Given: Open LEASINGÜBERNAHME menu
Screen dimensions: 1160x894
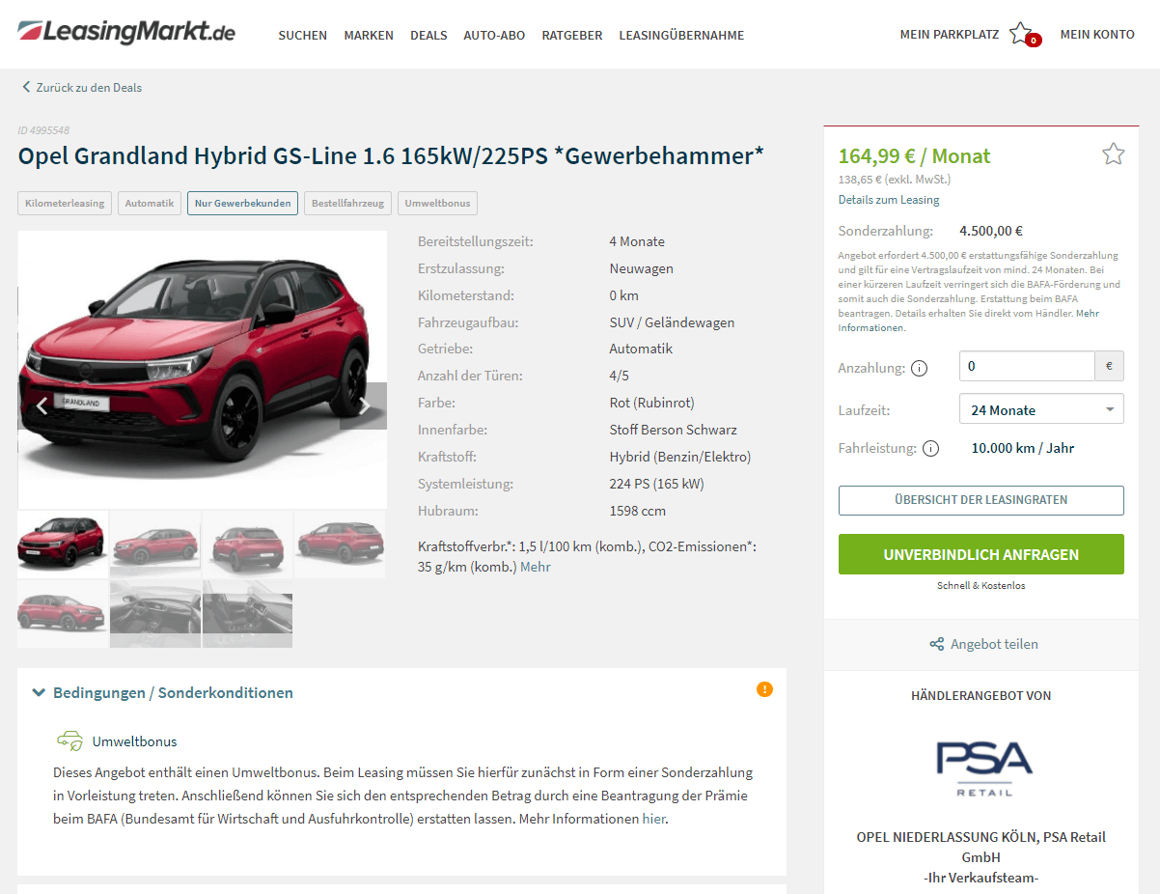Looking at the screenshot, I should coord(681,35).
